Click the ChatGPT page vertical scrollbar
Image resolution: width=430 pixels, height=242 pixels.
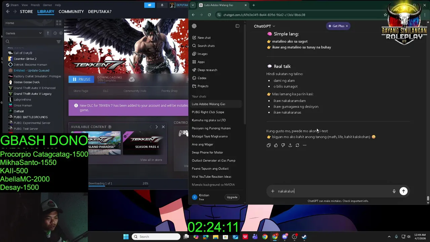coord(428,198)
